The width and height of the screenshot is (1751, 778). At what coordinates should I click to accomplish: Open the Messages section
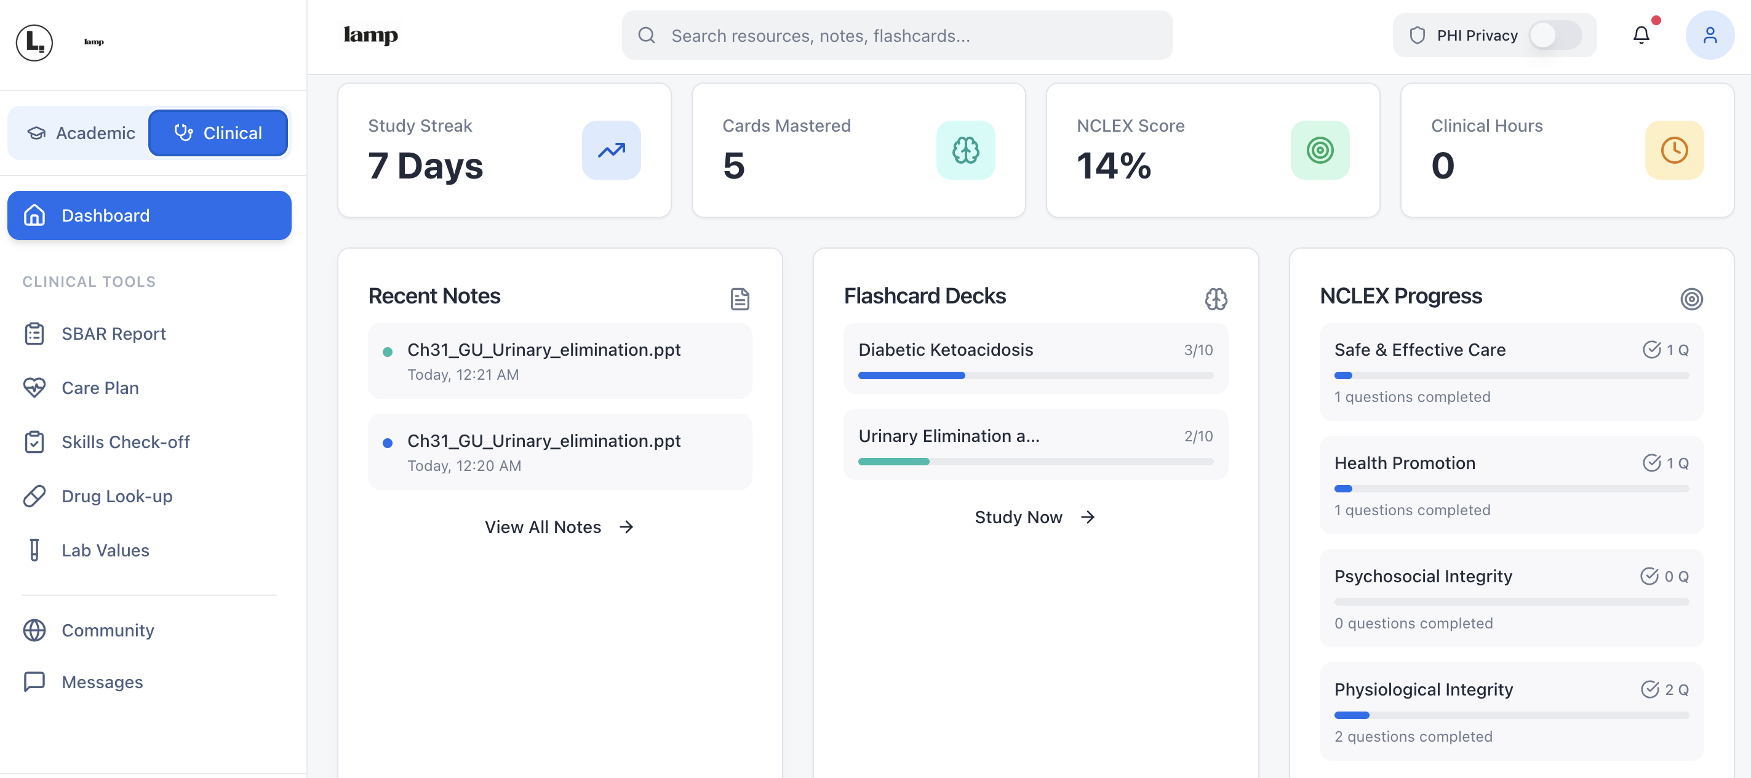[102, 682]
